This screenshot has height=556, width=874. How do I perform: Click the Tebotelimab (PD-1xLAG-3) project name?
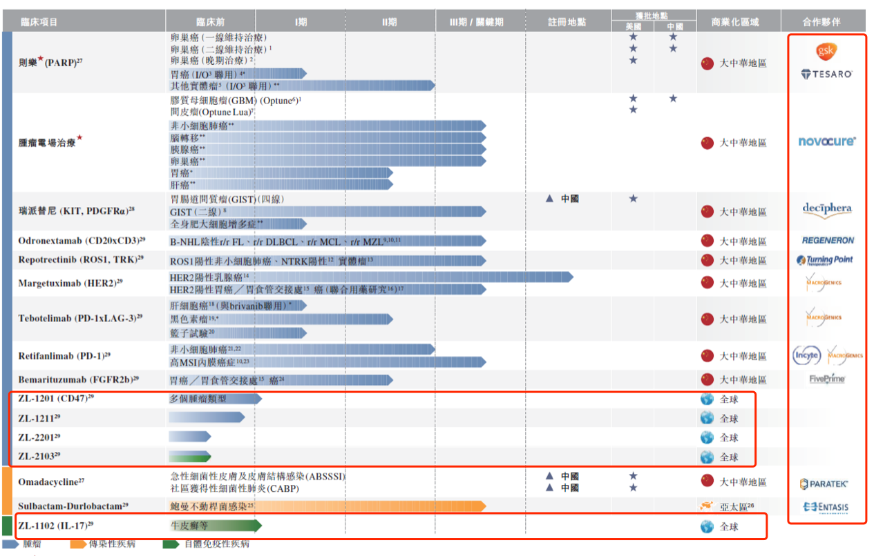[80, 318]
